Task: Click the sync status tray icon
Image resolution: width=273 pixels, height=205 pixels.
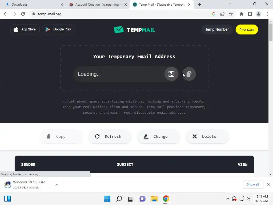Action: 234,199
